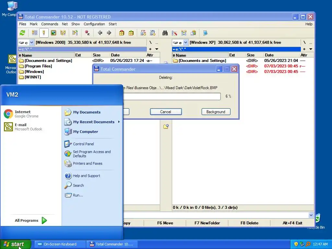
Task: Open the Start menu in menu bar
Action: (x=113, y=24)
